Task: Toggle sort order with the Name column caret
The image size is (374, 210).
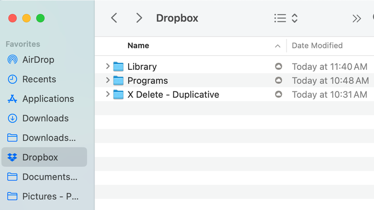Action: click(x=278, y=46)
